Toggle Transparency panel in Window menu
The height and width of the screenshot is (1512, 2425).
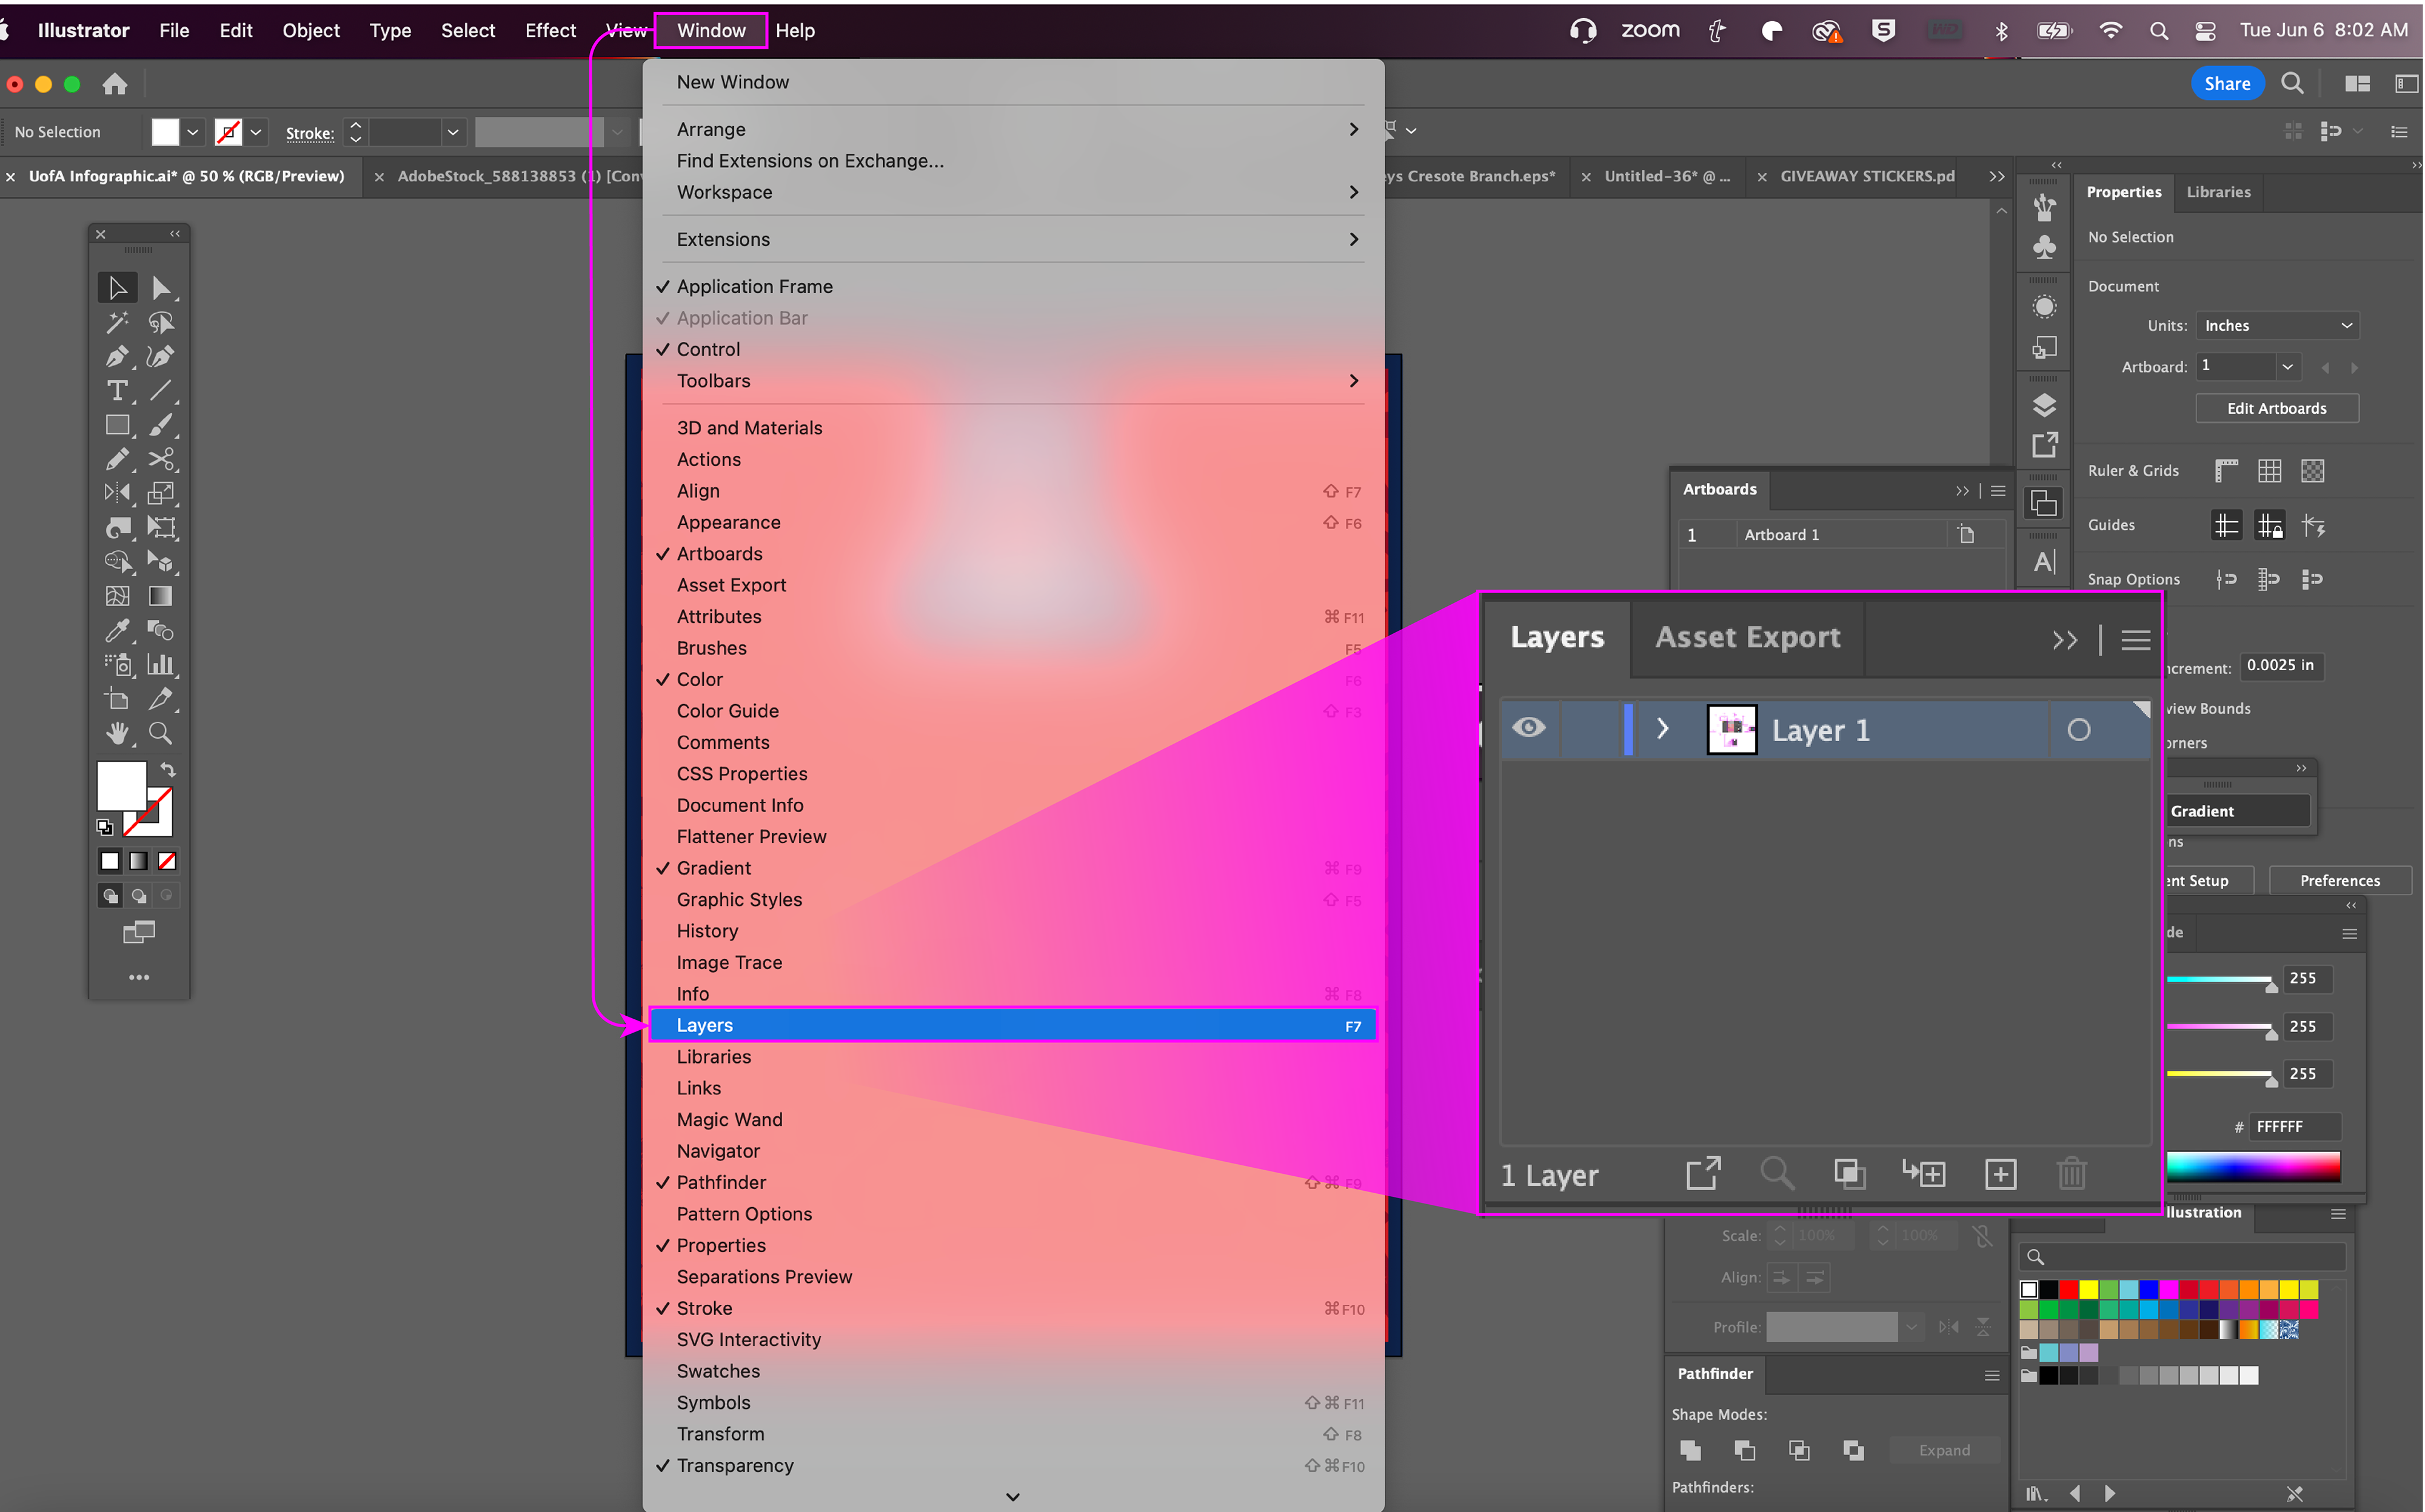click(734, 1465)
